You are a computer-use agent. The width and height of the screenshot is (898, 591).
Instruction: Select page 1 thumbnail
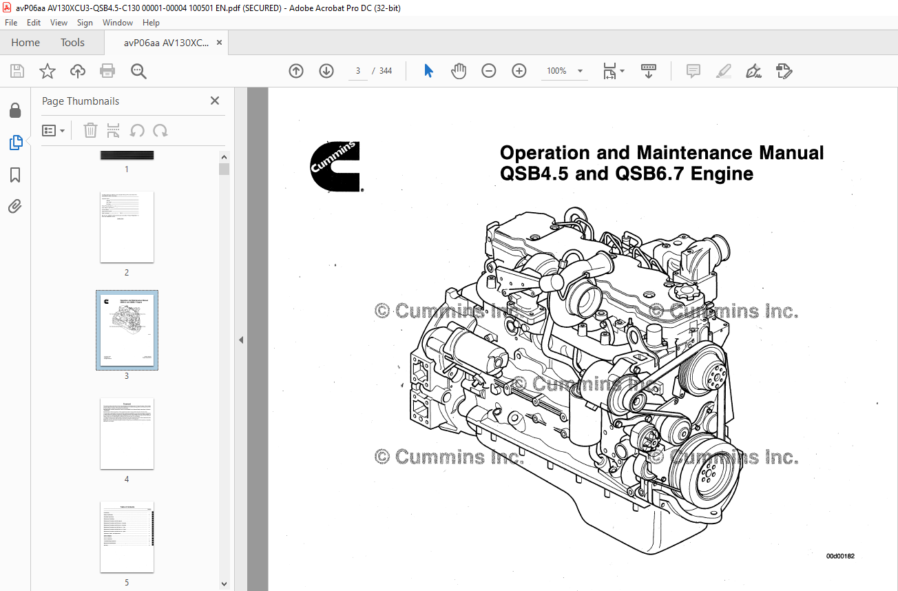[x=127, y=156]
